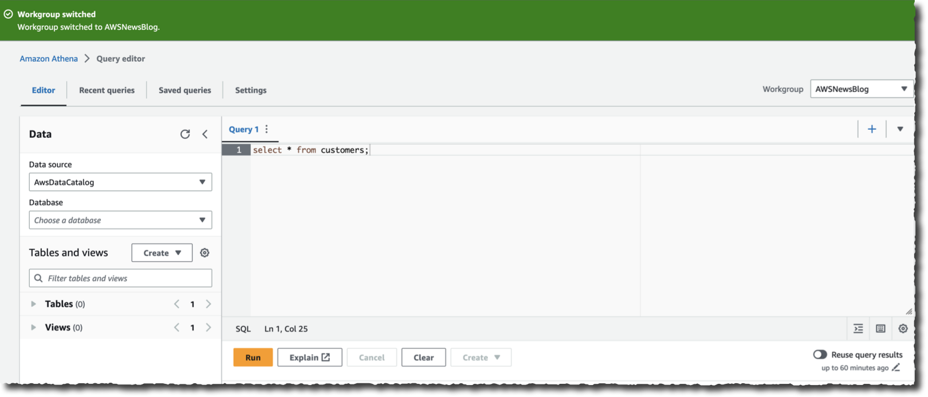Expand the Tables (0) section

(x=33, y=304)
